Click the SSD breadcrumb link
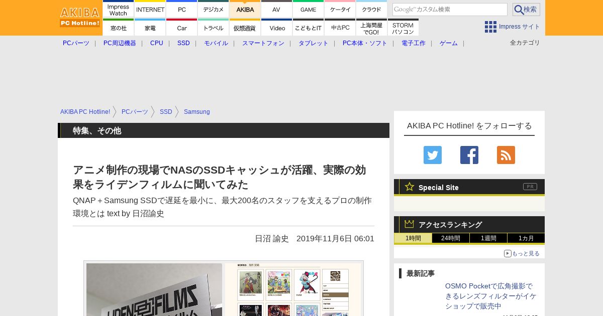 point(166,112)
